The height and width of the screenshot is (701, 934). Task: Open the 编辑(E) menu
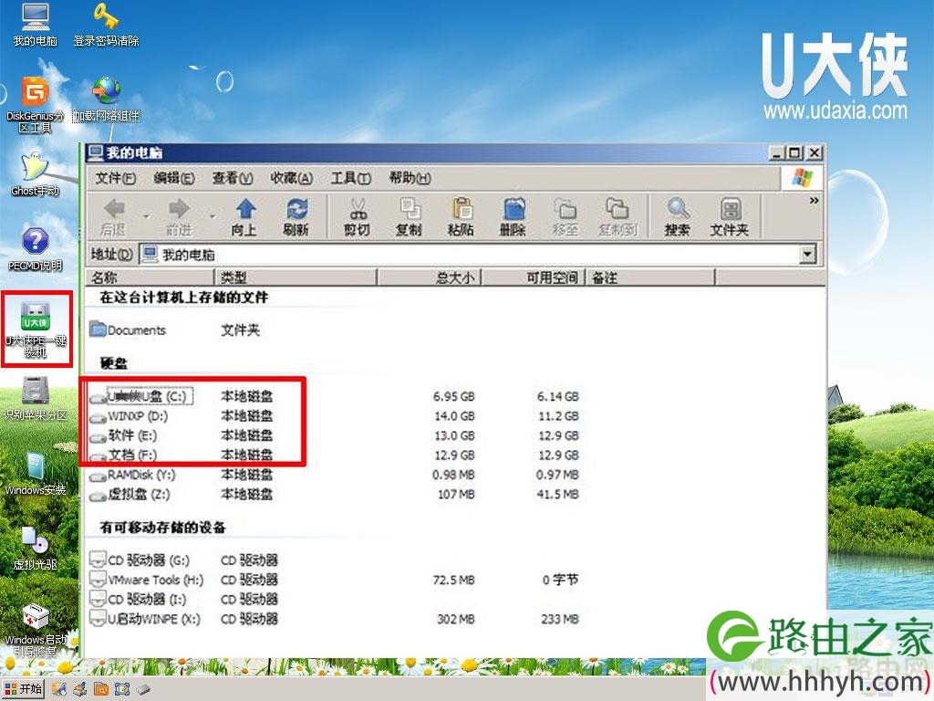point(174,178)
